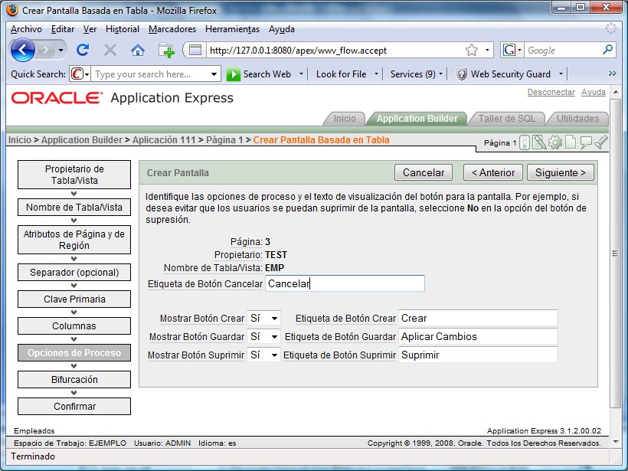Click the Edit Page pencil icon
Image resolution: width=628 pixels, height=471 pixels.
pos(539,142)
